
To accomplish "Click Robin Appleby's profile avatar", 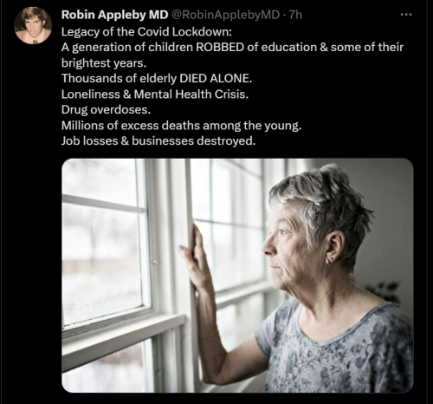I will tap(33, 26).
